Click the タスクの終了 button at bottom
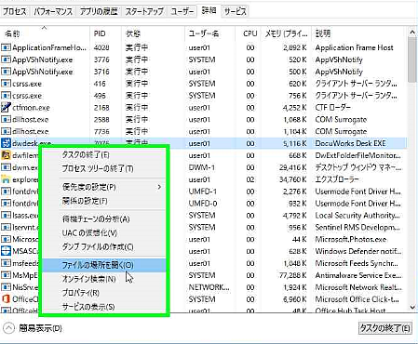Viewport: 418px width, 344px height. (x=385, y=328)
